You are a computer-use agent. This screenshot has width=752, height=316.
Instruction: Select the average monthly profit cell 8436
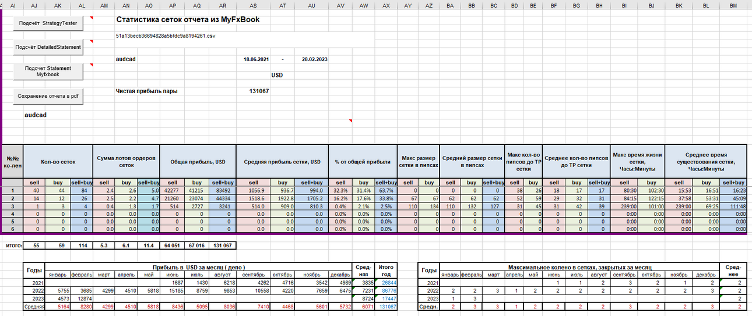tap(173, 306)
